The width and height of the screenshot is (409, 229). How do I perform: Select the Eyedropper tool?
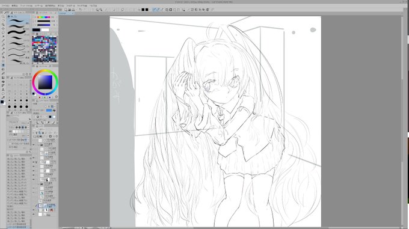[3, 41]
